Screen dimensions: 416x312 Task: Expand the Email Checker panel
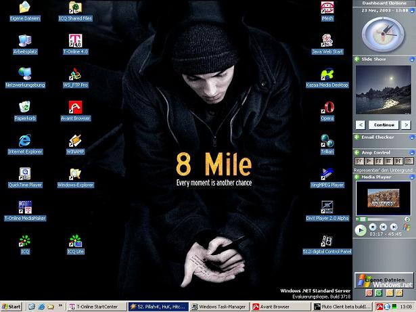pyautogui.click(x=412, y=137)
